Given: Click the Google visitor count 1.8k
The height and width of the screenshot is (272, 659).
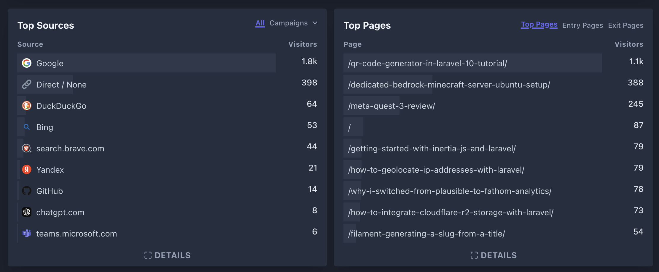Looking at the screenshot, I should click(x=309, y=61).
